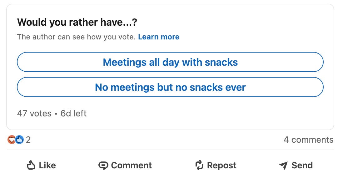This screenshot has height=179, width=343.
Task: Click the Repost arrows icon
Action: tap(199, 165)
